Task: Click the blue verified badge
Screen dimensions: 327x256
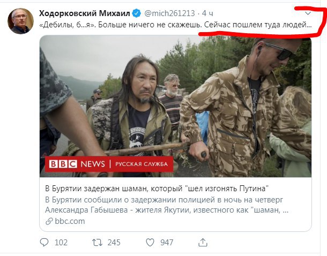Action: tap(137, 13)
